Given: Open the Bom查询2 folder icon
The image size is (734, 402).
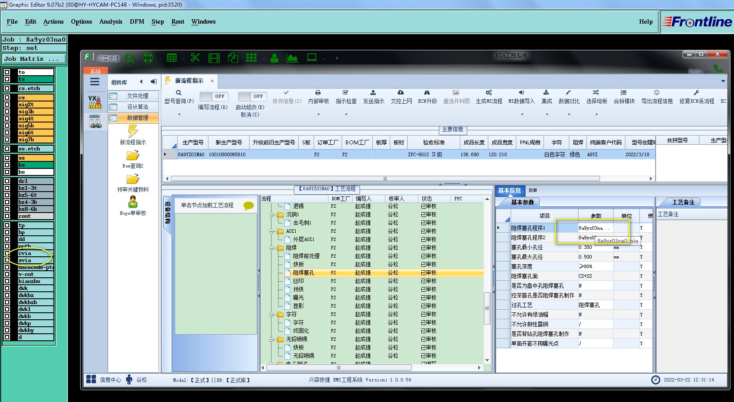Looking at the screenshot, I should coord(133,156).
